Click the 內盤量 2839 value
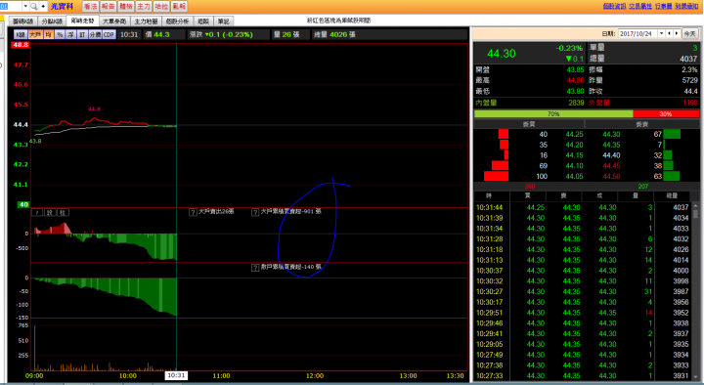Image resolution: width=704 pixels, height=385 pixels. [576, 103]
